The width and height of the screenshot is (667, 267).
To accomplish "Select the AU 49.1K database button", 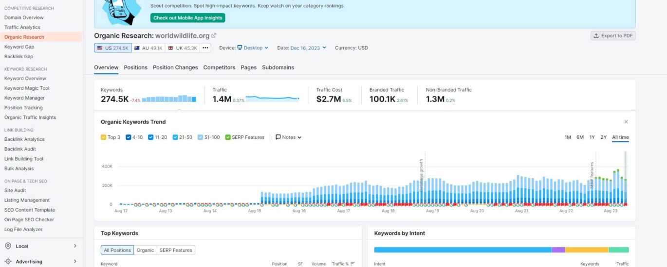I will [x=148, y=48].
